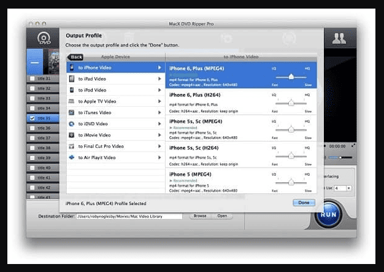
Task: Check the title 38 checkbox
Action: pos(32,148)
